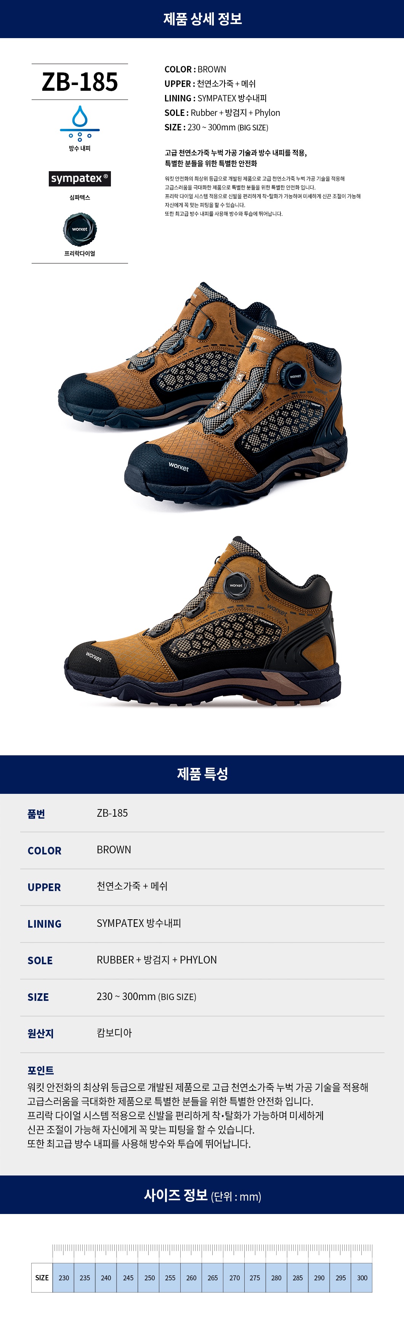This screenshot has width=404, height=1328.
Task: Click the COLOR BROWN row in table
Action: (202, 850)
